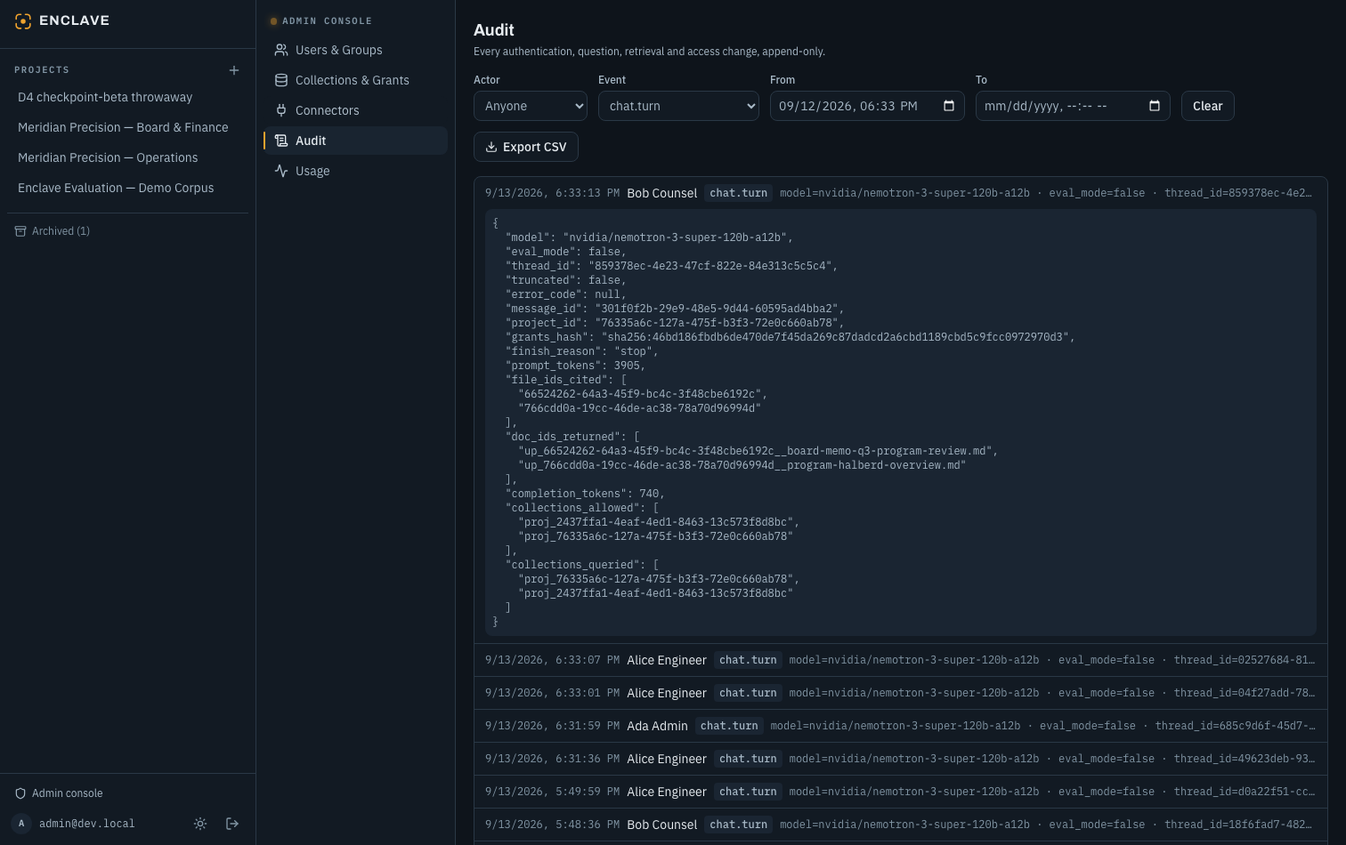Click the "completion_tokens": 740 line
The height and width of the screenshot is (845, 1346).
click(585, 494)
